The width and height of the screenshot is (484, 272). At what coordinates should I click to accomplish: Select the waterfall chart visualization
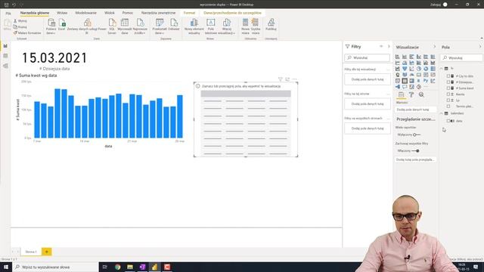click(x=398, y=69)
